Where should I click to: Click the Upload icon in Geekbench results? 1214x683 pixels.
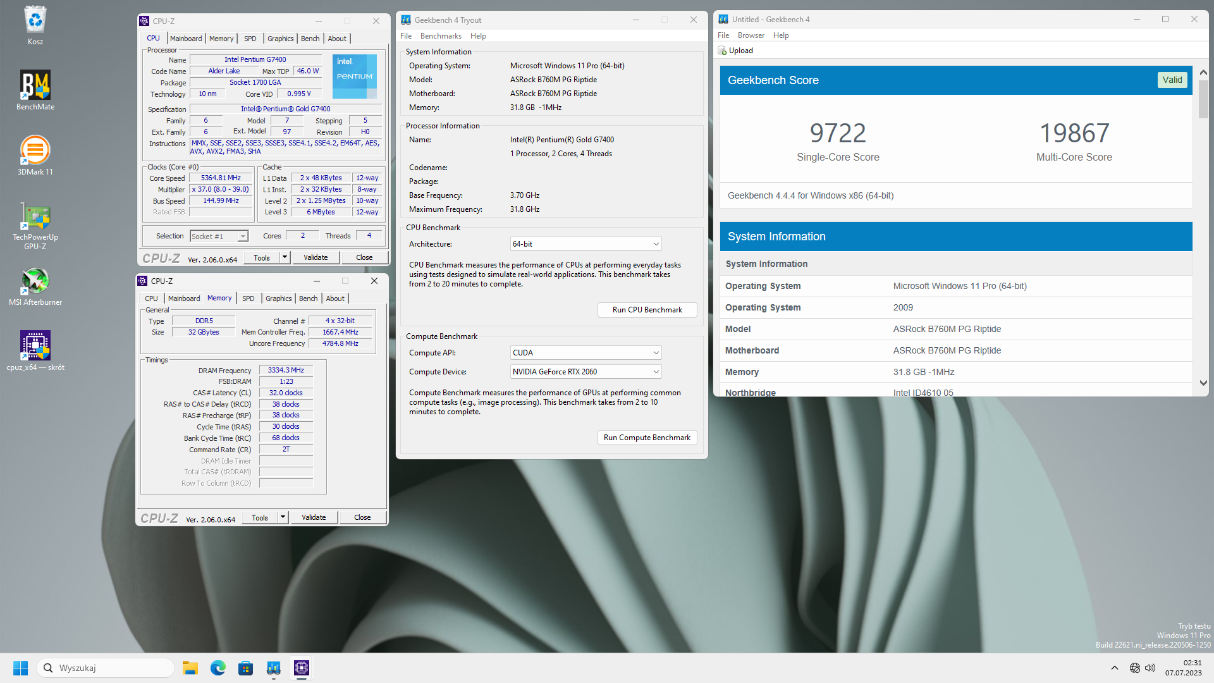tap(722, 51)
